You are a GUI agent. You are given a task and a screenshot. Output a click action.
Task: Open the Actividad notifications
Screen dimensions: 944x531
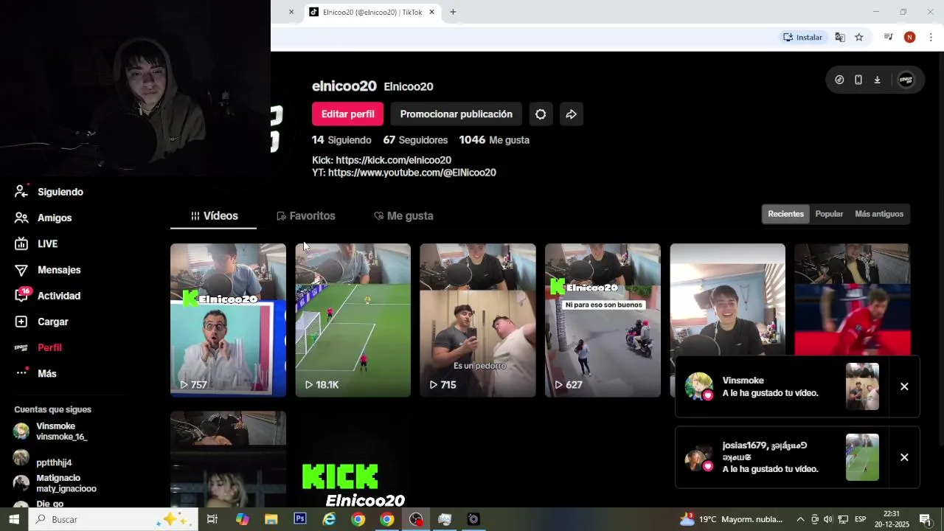[47, 296]
